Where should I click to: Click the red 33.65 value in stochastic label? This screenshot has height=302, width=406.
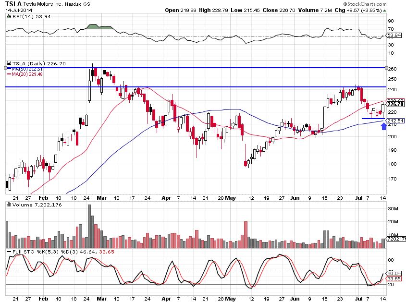[106, 252]
